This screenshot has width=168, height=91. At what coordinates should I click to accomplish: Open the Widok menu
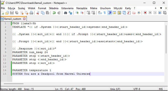32,8
